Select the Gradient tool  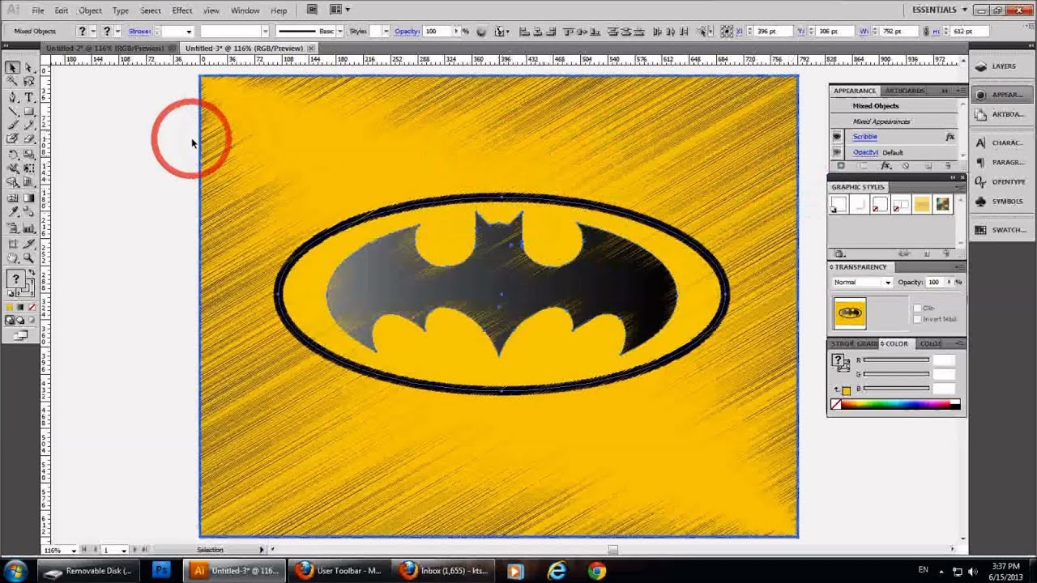pyautogui.click(x=28, y=198)
